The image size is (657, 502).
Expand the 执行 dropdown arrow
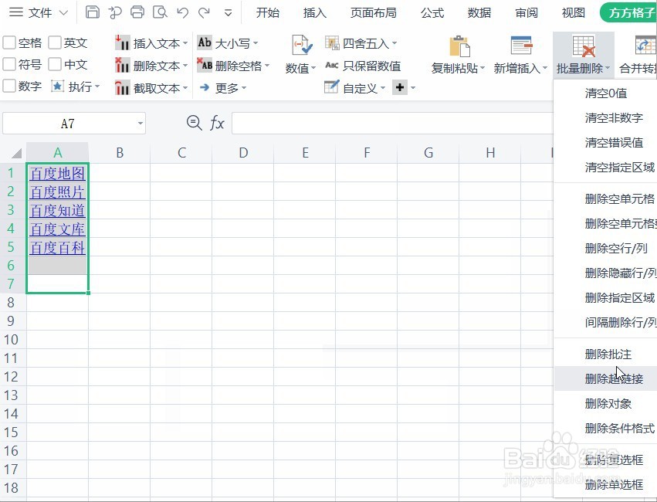point(97,86)
